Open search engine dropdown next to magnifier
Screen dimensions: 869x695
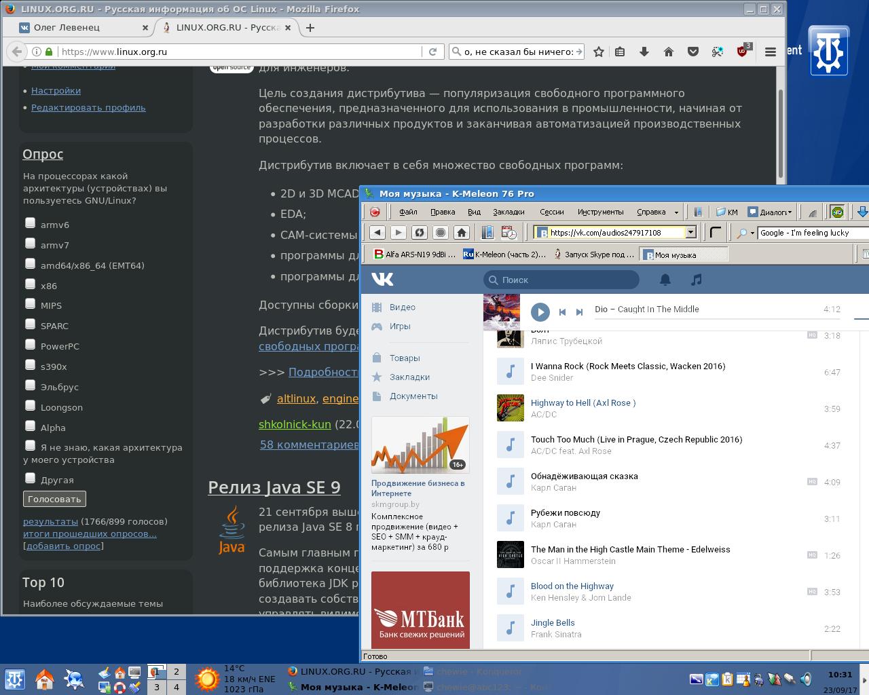pos(752,233)
